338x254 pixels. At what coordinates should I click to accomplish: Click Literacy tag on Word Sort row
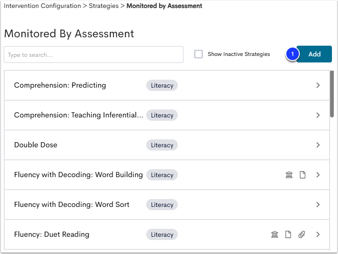[162, 205]
